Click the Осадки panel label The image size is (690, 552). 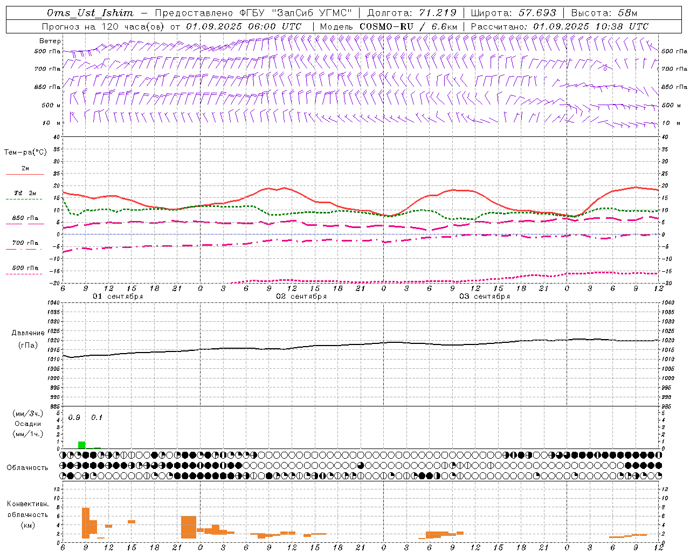tap(28, 424)
